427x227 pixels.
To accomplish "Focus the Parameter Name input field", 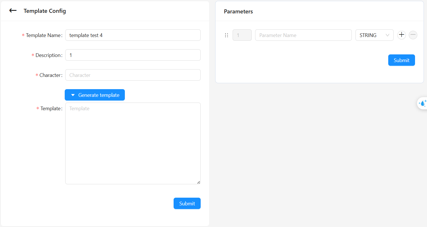I will point(303,35).
